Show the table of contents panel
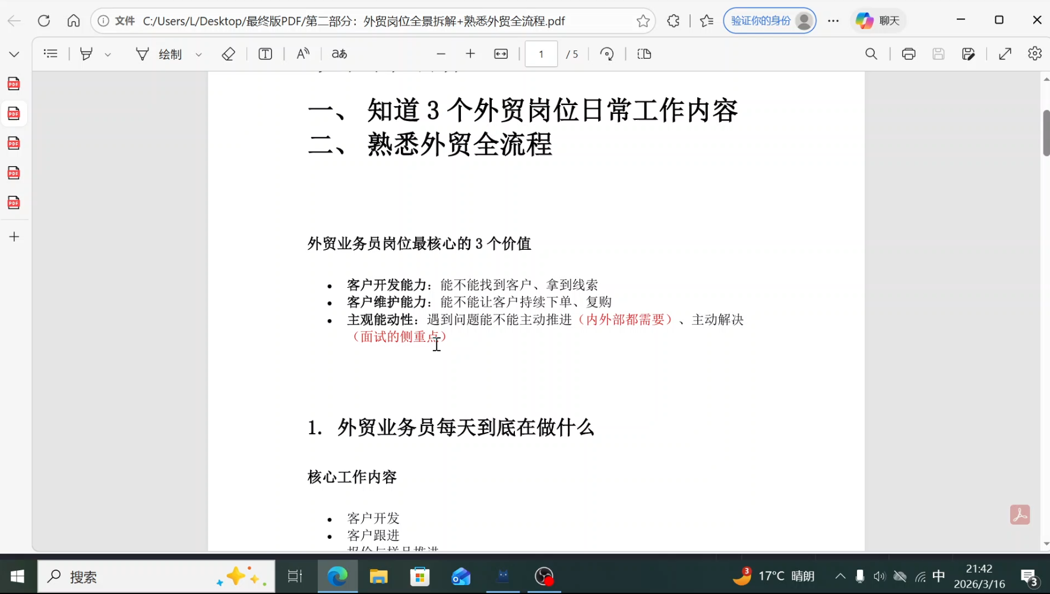The width and height of the screenshot is (1050, 594). coord(50,53)
